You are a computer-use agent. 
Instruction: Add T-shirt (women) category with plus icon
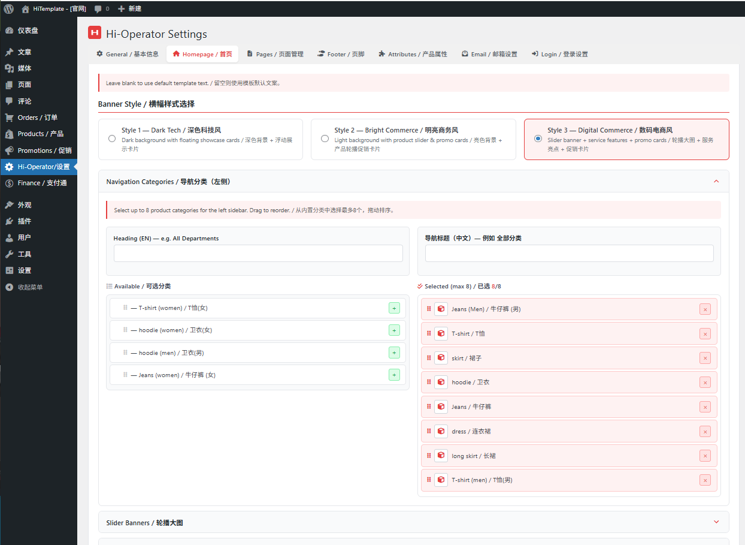(394, 308)
